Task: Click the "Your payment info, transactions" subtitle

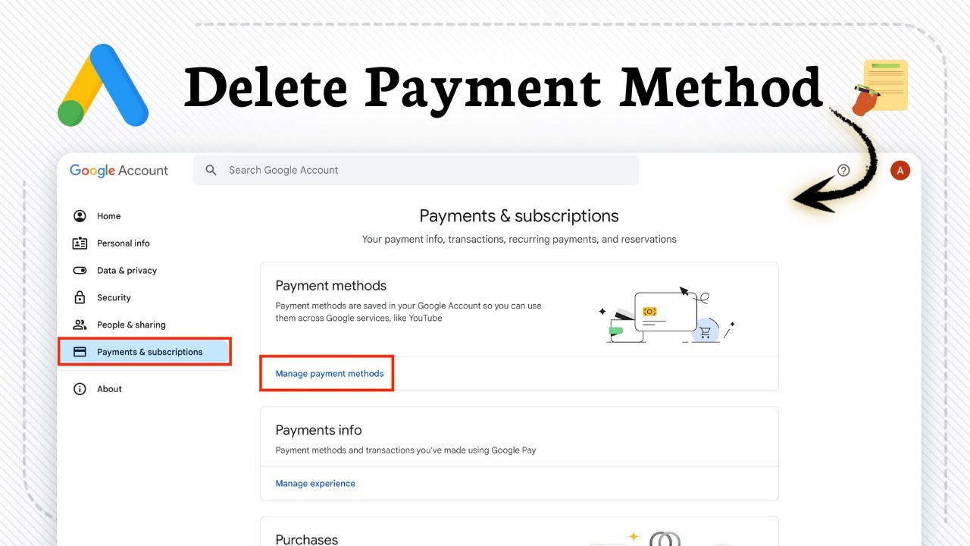Action: [x=519, y=240]
